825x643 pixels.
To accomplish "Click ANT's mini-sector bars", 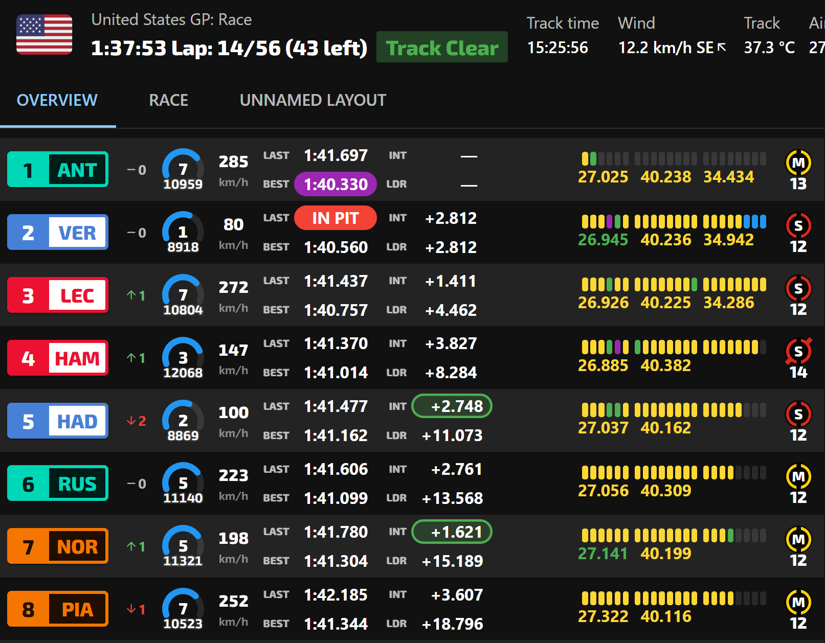I will [674, 158].
